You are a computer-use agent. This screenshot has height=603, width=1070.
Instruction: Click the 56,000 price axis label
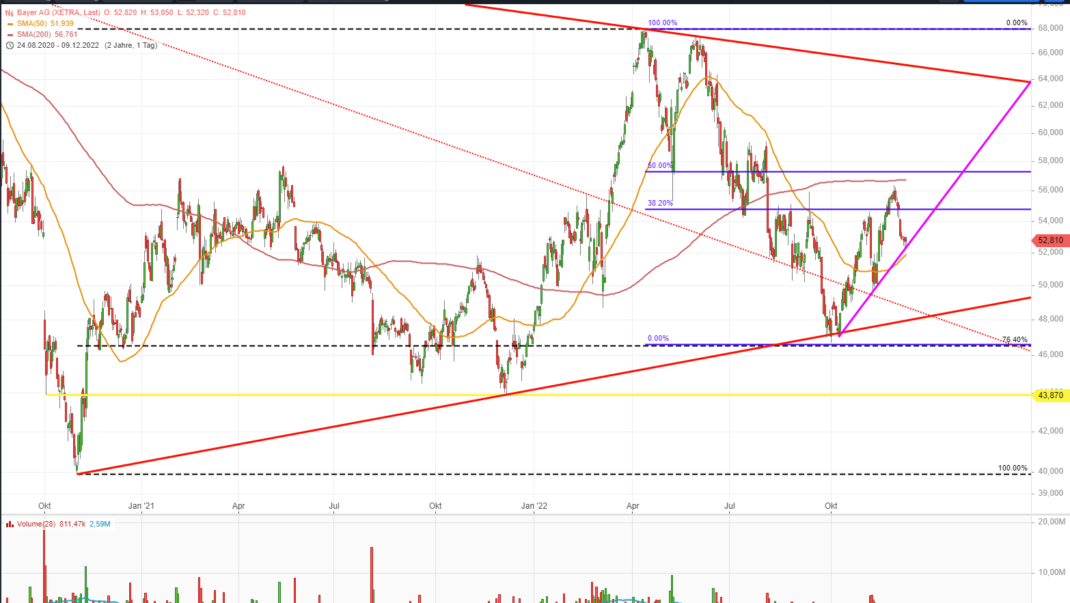click(1051, 190)
